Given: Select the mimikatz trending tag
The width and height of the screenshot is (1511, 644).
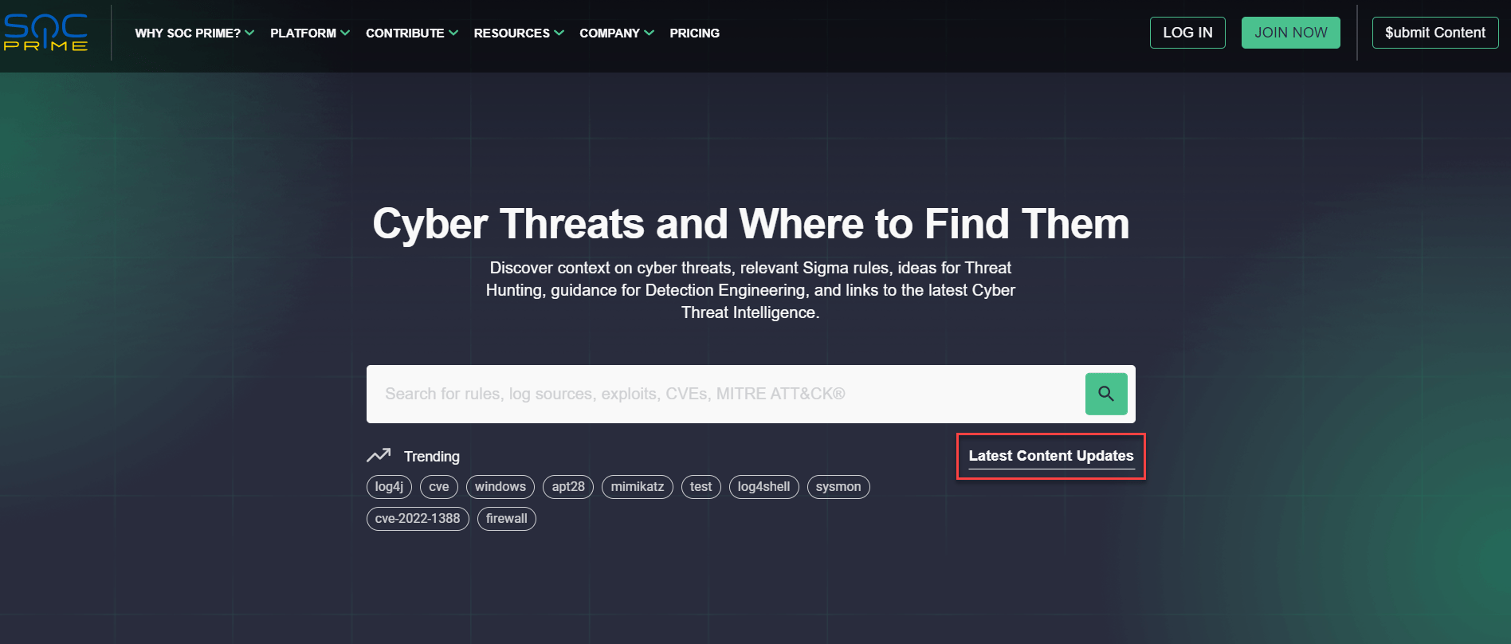Looking at the screenshot, I should (637, 487).
